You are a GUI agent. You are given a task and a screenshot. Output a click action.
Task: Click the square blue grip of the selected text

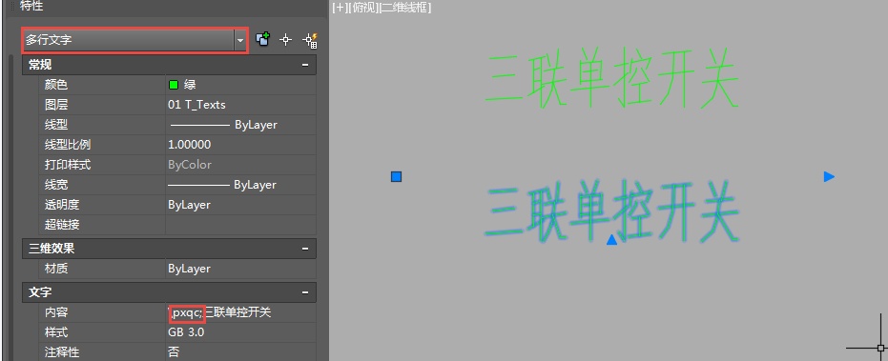pos(397,176)
